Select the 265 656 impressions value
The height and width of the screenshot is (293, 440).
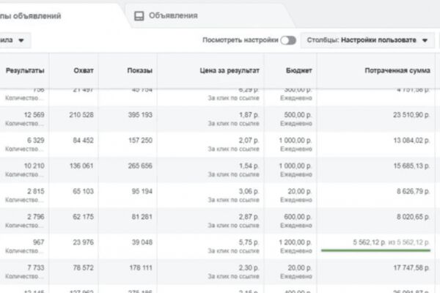[x=140, y=166]
